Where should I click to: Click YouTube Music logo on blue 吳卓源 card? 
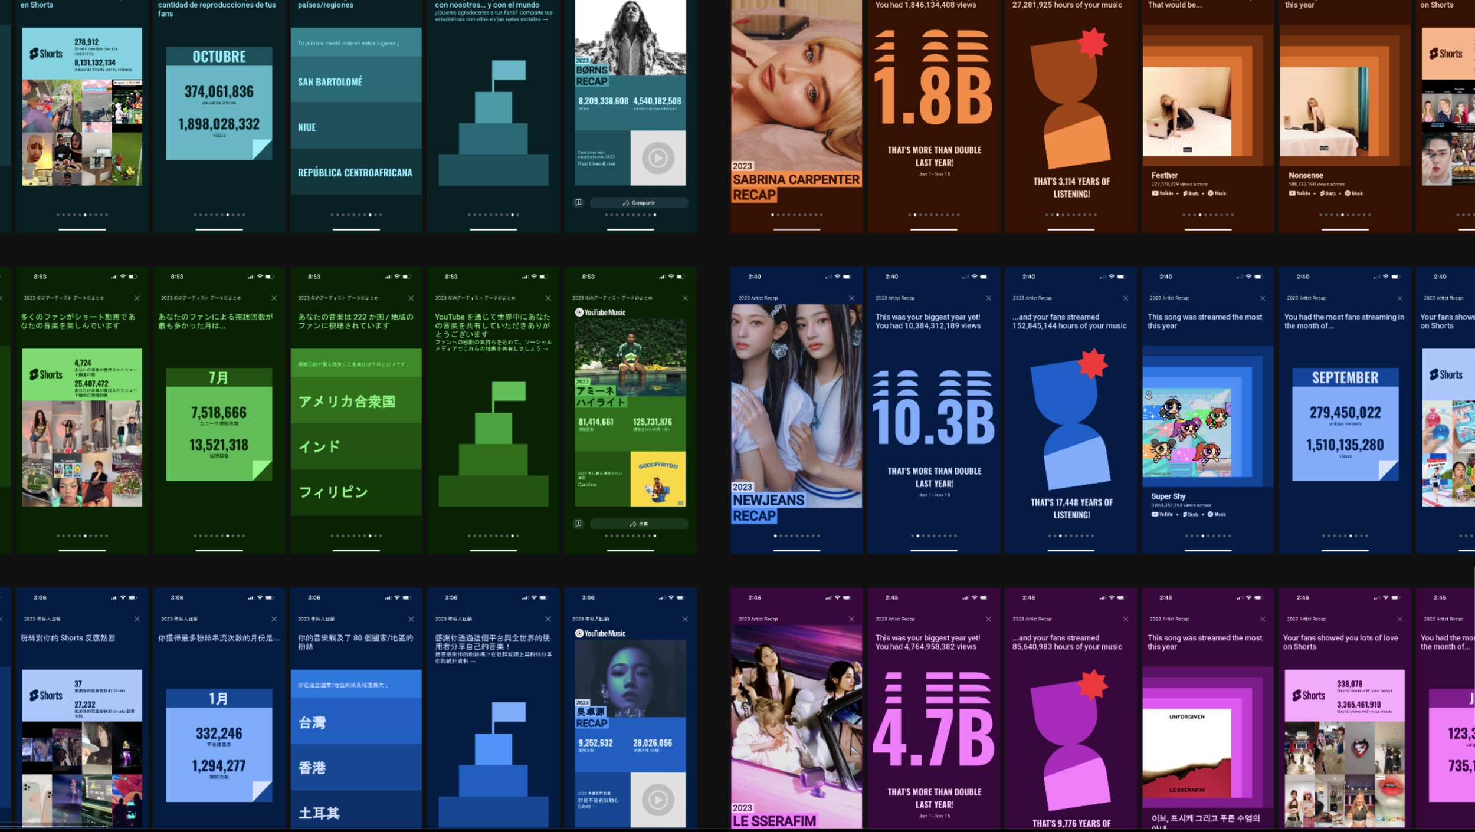pyautogui.click(x=600, y=633)
